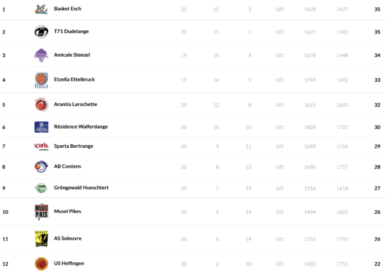Open the T71 Dudelange team page

(x=71, y=32)
